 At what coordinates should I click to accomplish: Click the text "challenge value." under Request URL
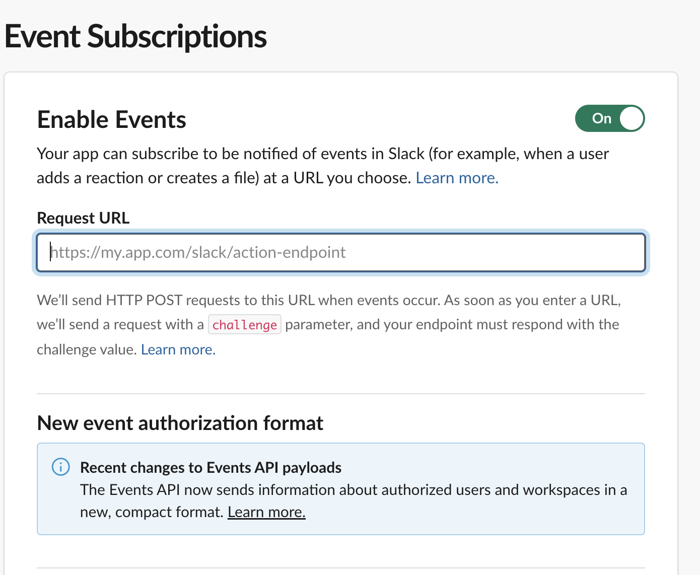[87, 349]
